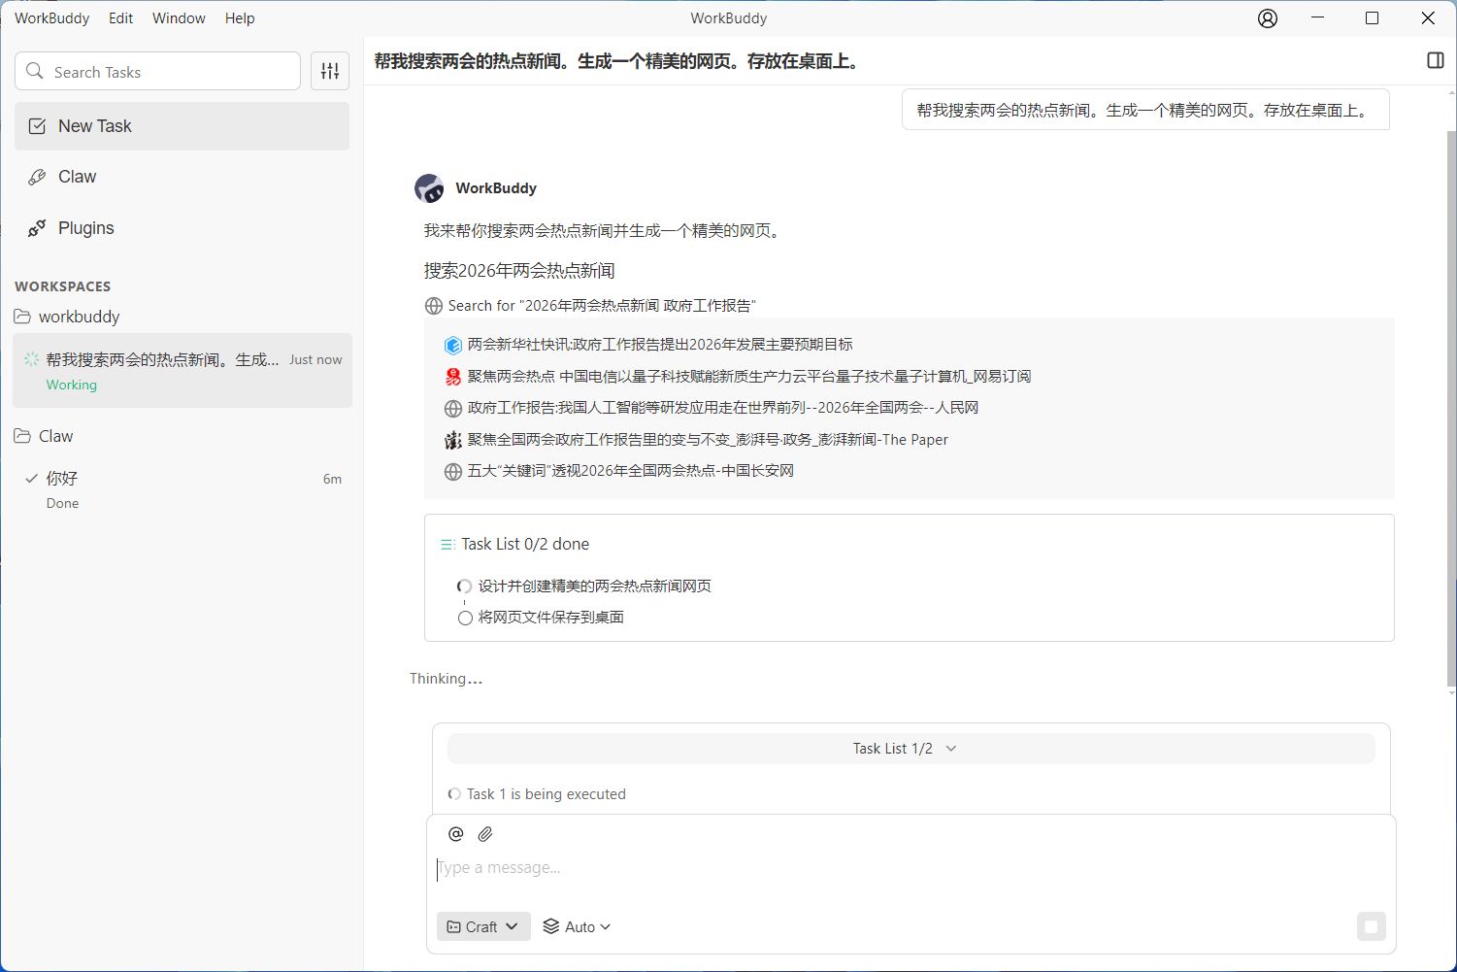The image size is (1457, 972).
Task: Click the Thinking… status text
Action: point(446,679)
